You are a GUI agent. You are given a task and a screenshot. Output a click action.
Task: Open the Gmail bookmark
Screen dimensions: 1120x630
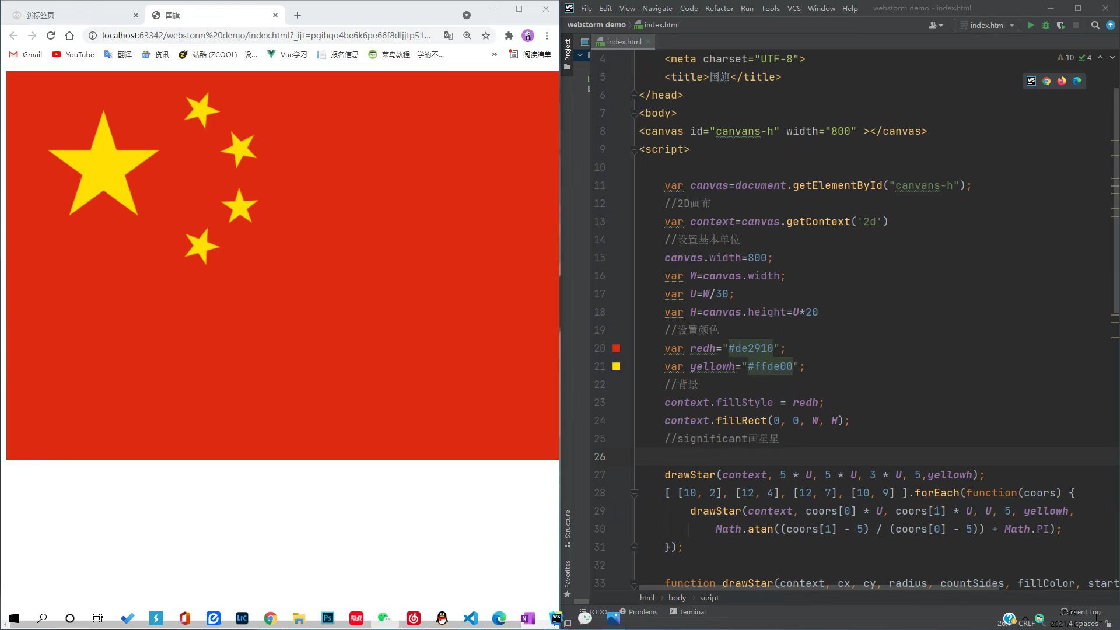point(26,54)
